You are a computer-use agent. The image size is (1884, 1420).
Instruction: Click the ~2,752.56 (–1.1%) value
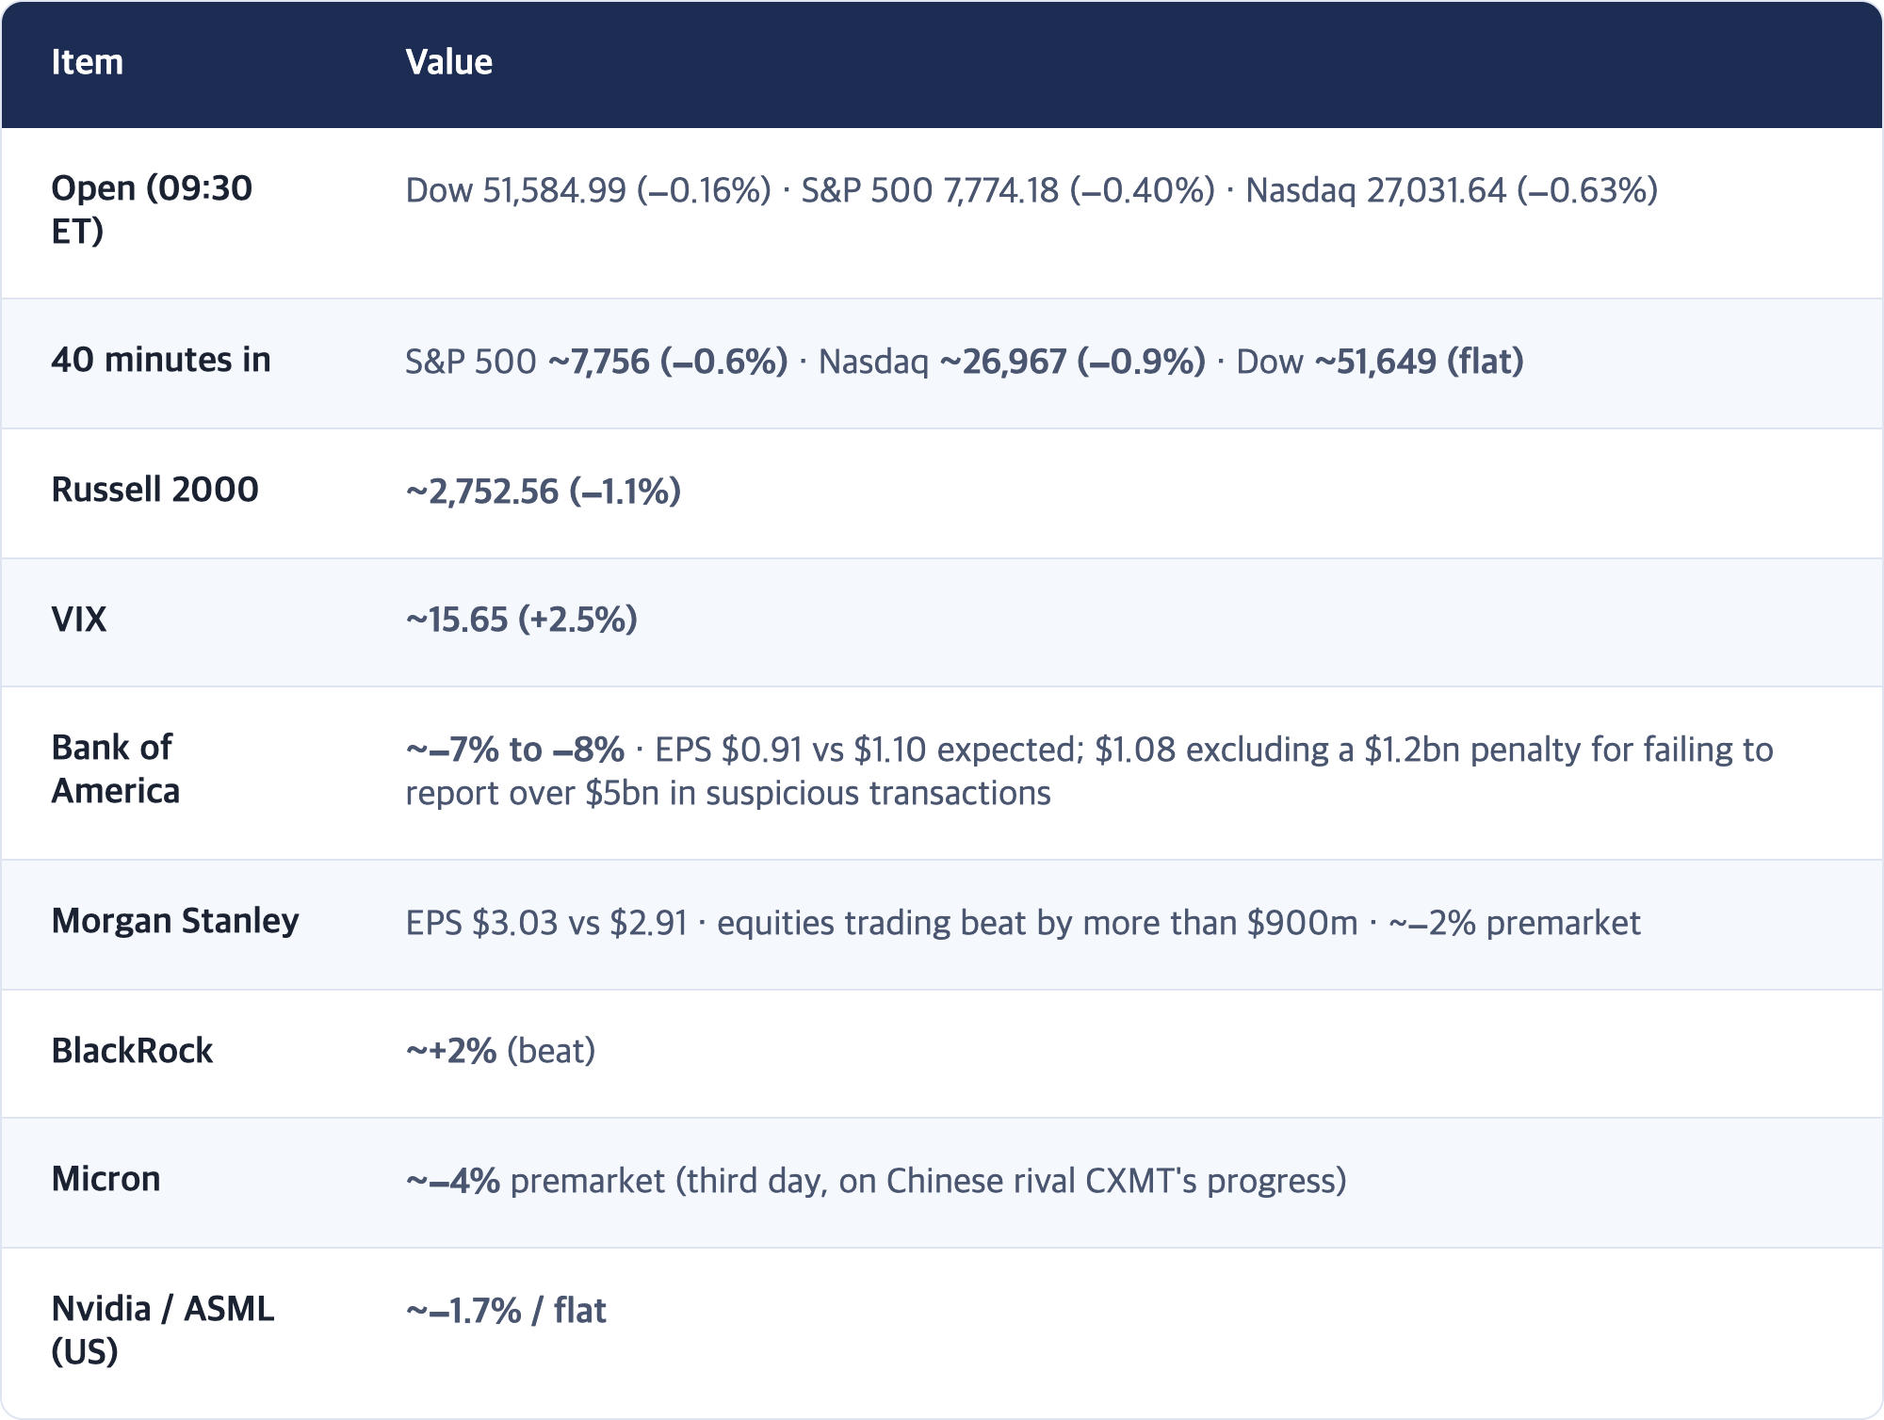click(x=543, y=492)
